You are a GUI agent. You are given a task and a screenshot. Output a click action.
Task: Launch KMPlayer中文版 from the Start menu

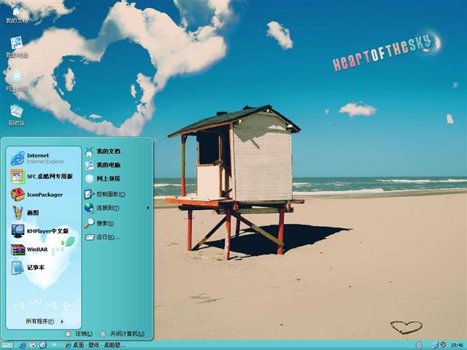[44, 231]
